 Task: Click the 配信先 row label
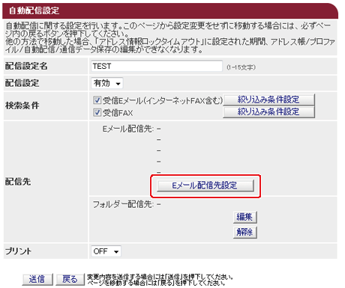click(x=18, y=182)
